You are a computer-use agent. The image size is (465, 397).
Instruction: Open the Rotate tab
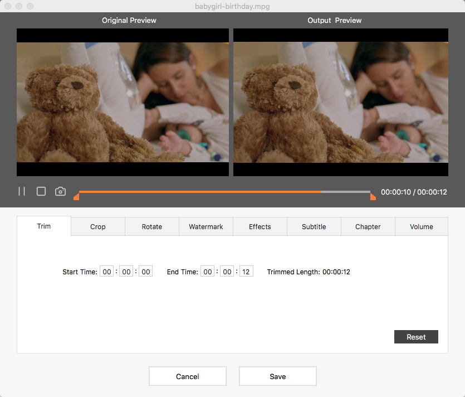click(152, 227)
